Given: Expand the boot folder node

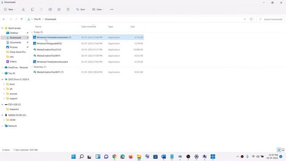Looking at the screenshot, I should 4,84.
